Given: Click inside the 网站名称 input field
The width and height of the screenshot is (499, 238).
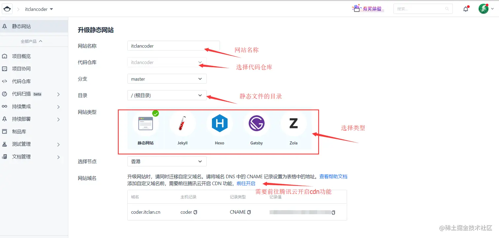Looking at the screenshot, I should (x=173, y=46).
